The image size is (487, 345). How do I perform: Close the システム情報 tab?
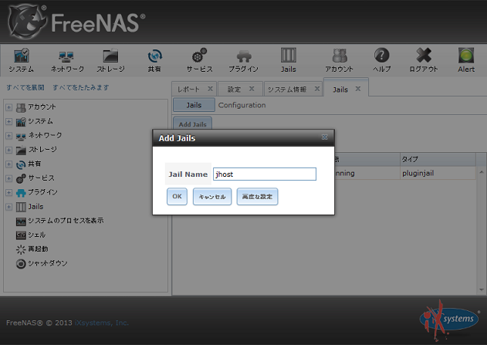tap(317, 89)
